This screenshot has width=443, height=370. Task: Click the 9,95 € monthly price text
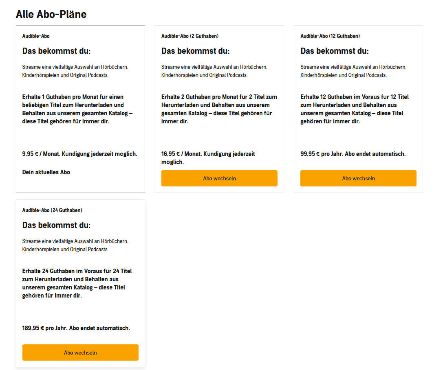[79, 154]
